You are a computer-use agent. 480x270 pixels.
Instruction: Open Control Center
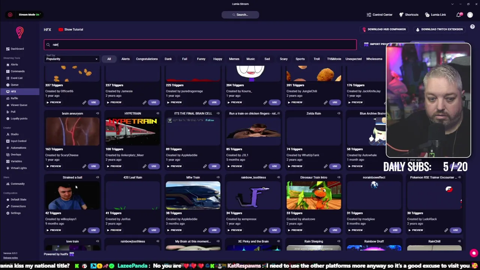pos(379,15)
